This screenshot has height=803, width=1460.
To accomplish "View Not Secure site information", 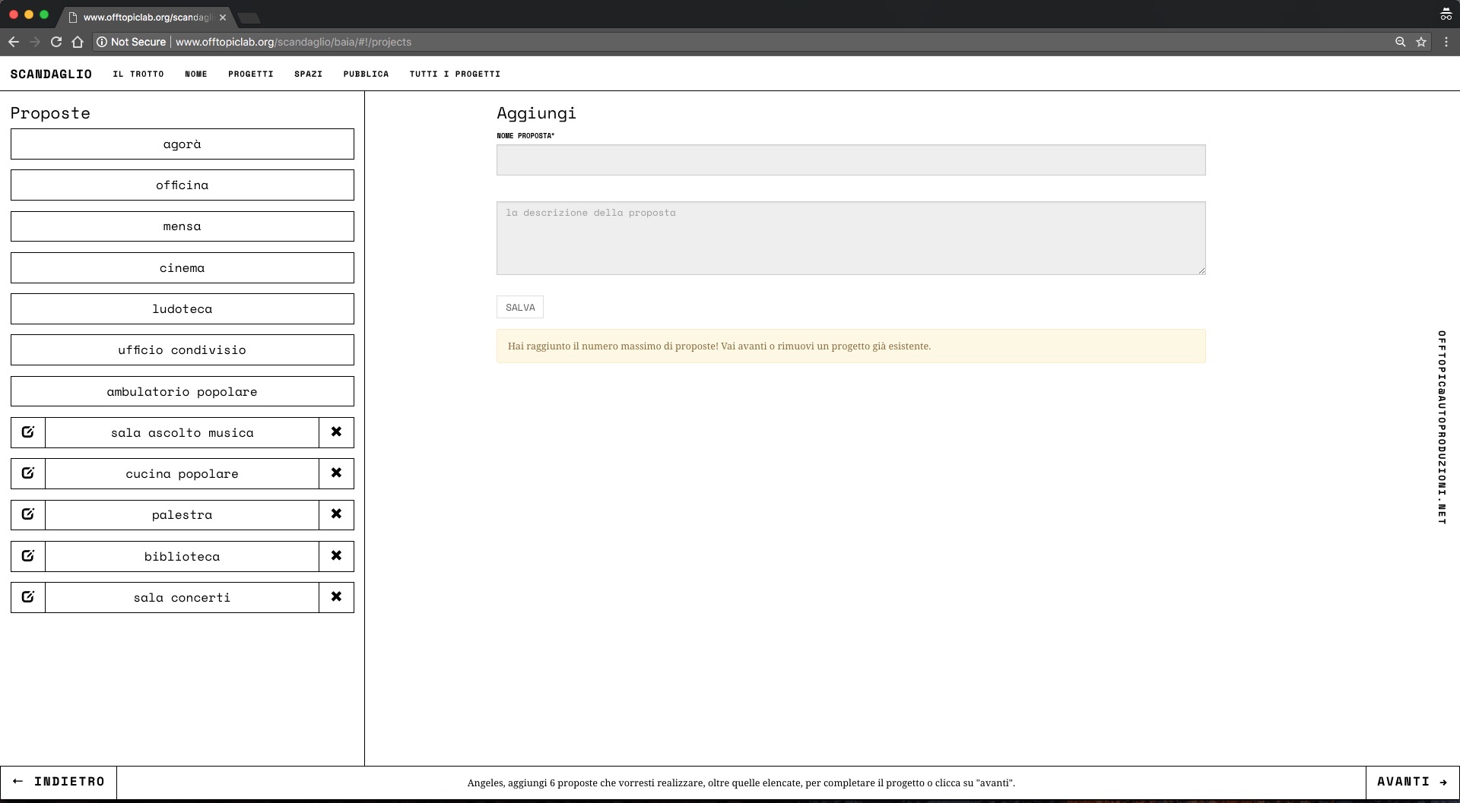I will [131, 42].
